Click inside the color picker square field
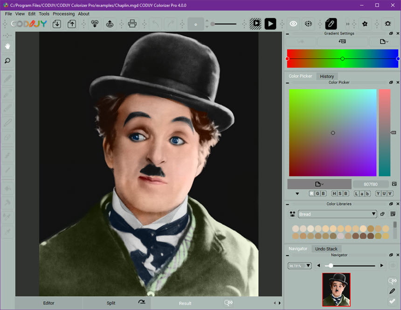Screen dimensions: 401x310 point(333,133)
